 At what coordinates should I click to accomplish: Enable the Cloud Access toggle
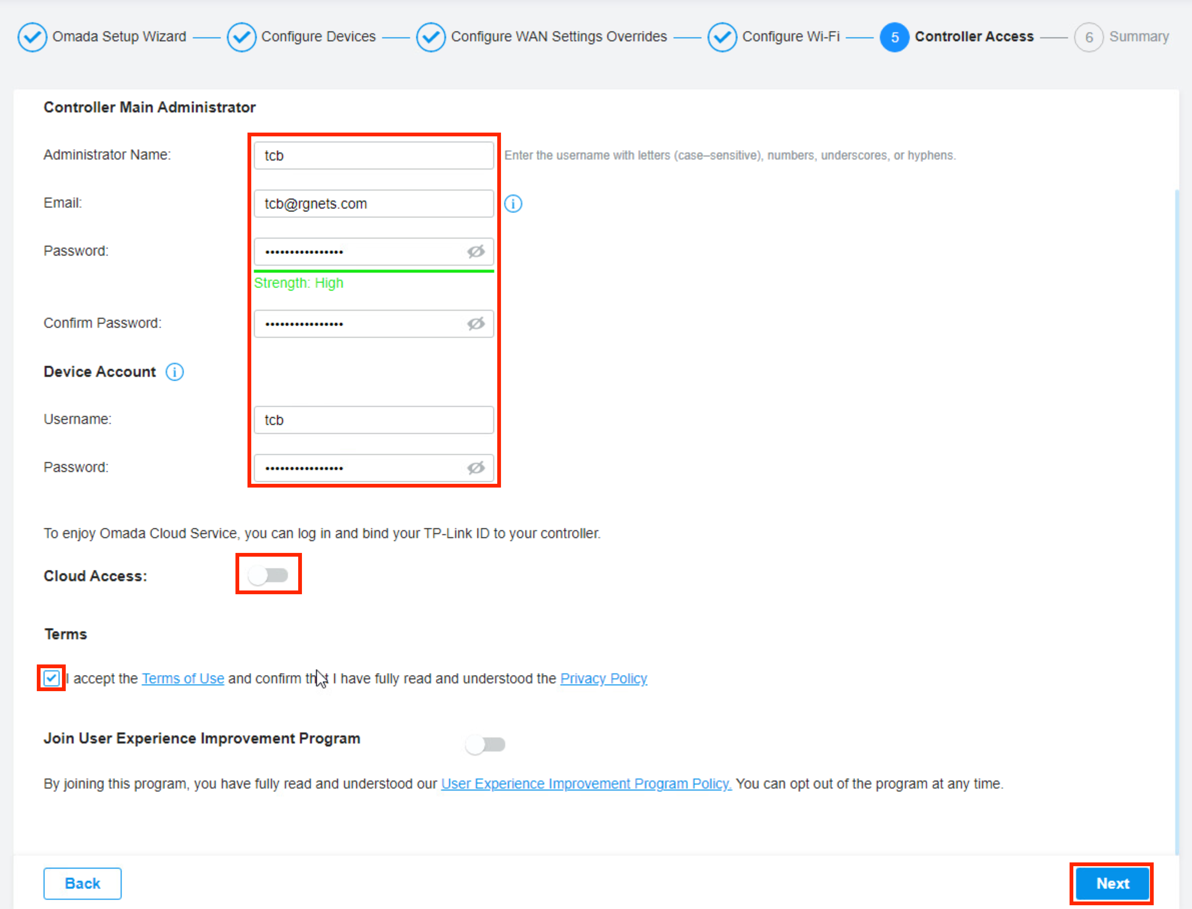pos(268,575)
